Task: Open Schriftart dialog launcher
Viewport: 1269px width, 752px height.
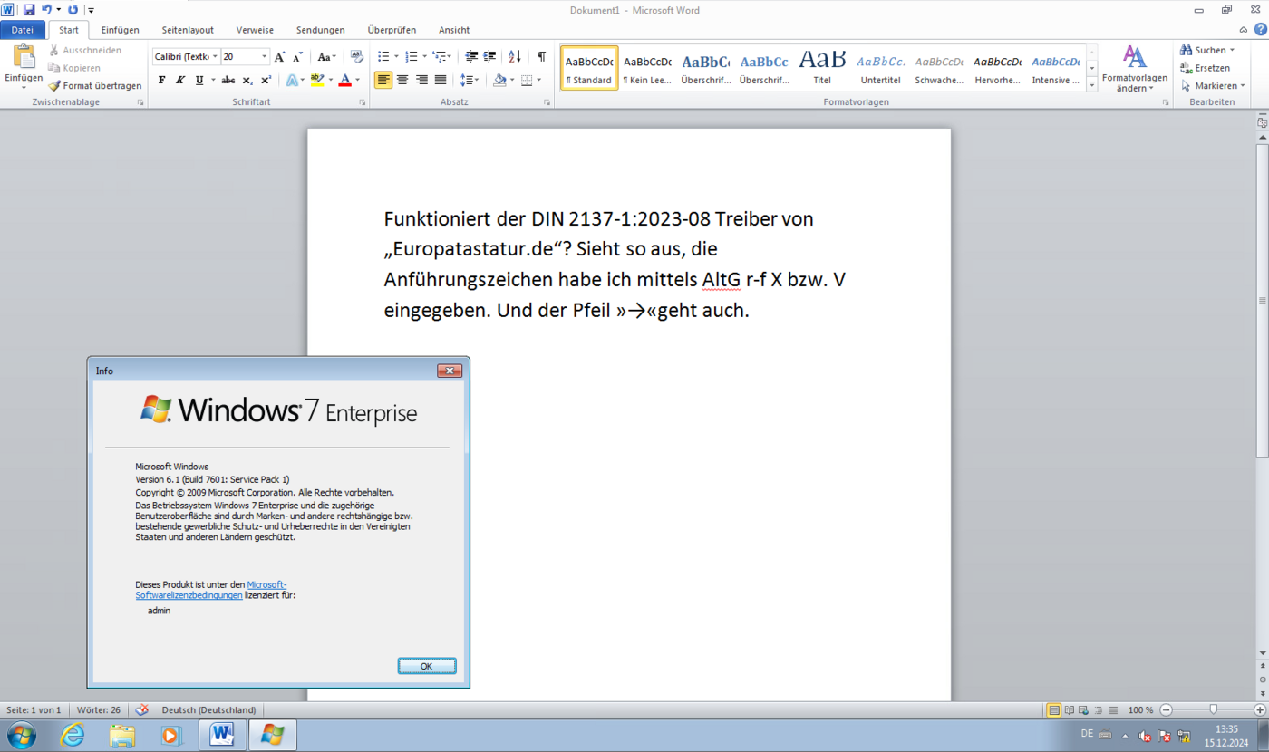Action: [363, 102]
